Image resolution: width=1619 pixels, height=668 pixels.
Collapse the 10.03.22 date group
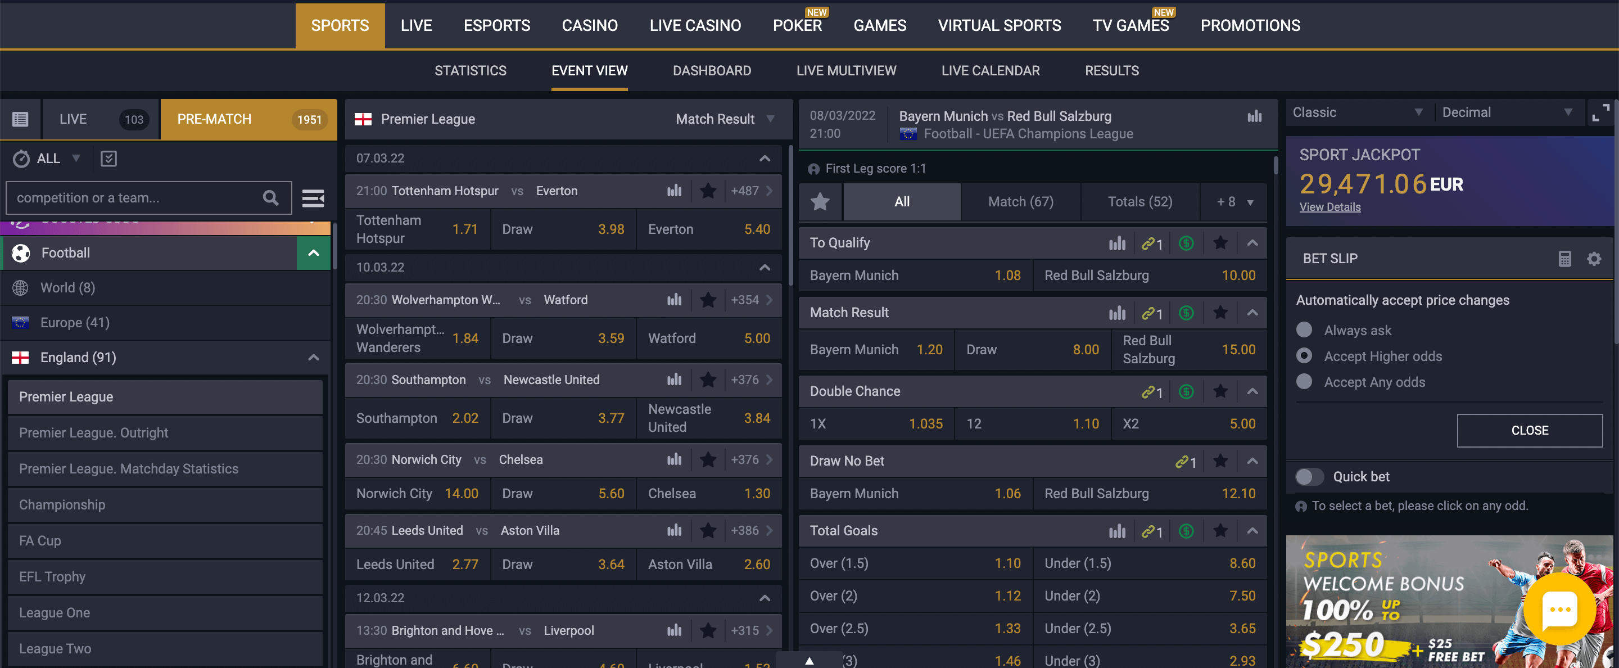click(765, 268)
